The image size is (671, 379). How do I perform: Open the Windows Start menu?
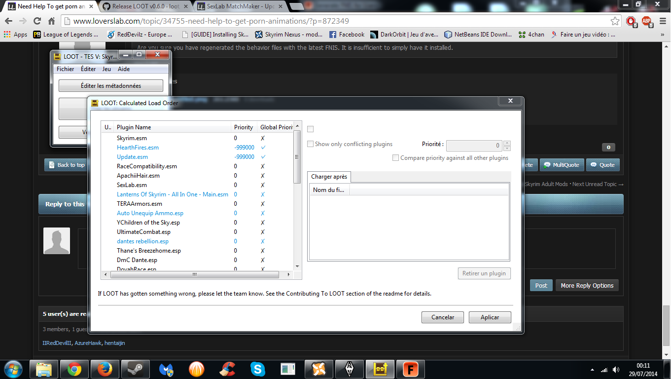(13, 369)
